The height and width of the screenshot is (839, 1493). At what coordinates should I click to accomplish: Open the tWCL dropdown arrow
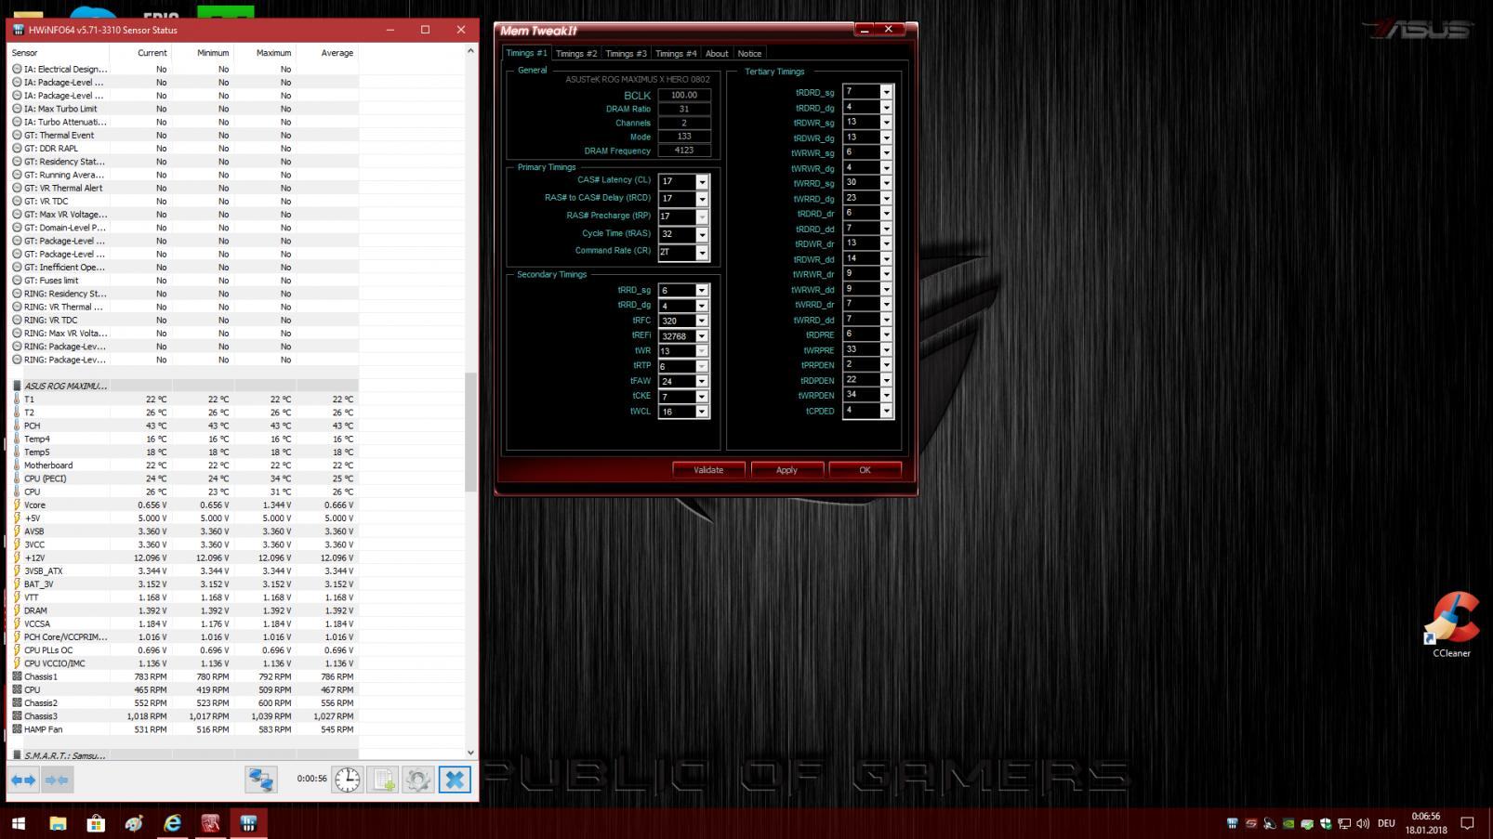pyautogui.click(x=702, y=412)
